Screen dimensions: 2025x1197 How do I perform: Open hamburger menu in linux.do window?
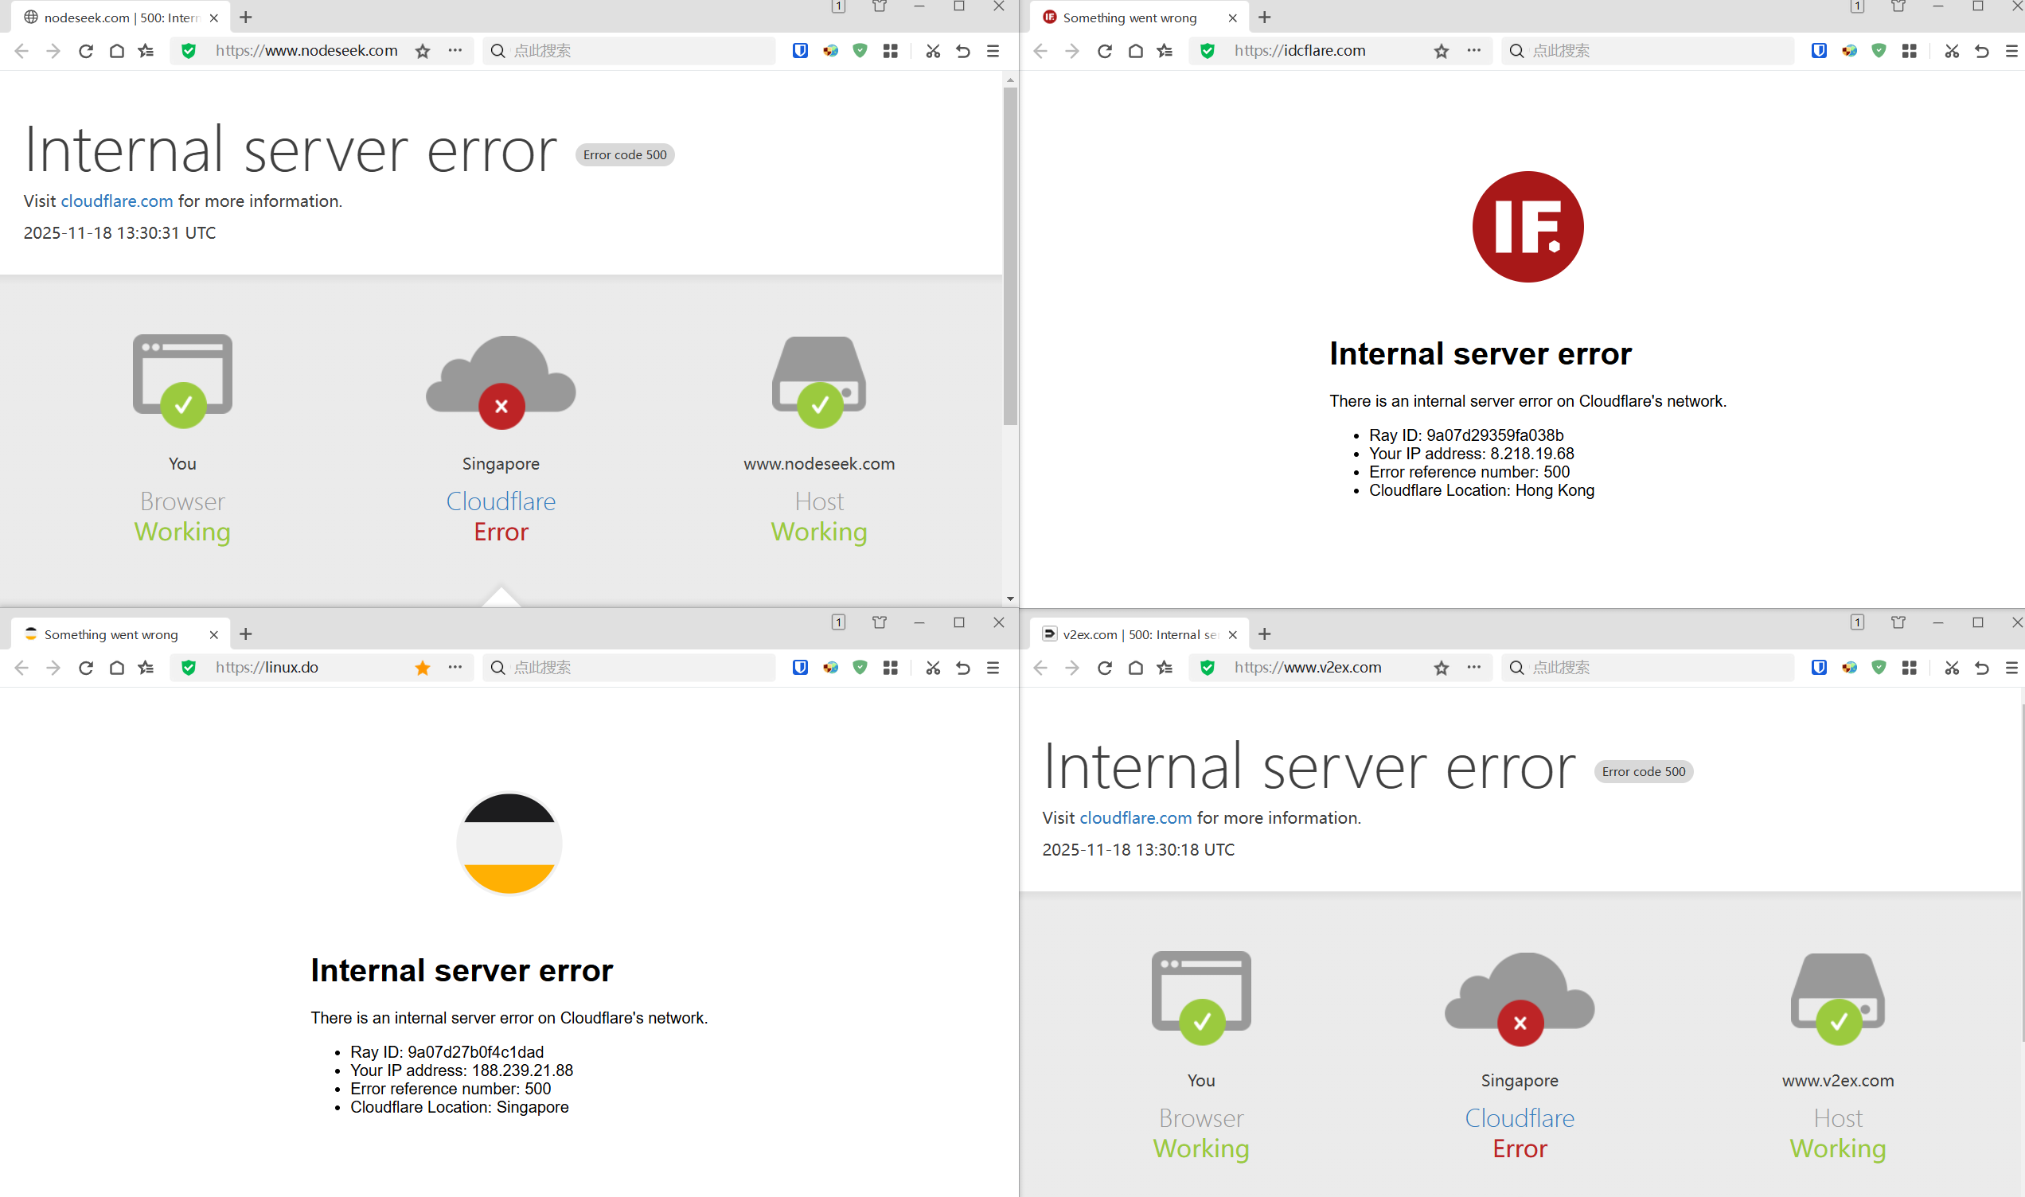pyautogui.click(x=993, y=668)
